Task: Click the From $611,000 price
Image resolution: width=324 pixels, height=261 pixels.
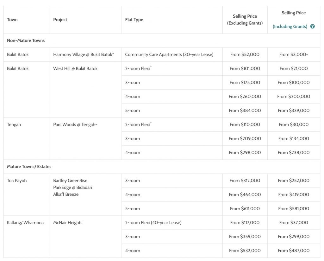Action: click(x=245, y=208)
